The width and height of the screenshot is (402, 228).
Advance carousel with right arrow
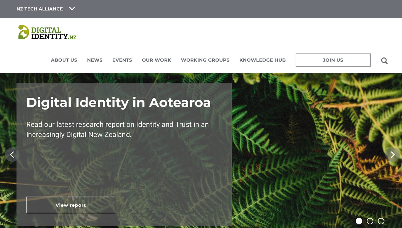[392, 155]
